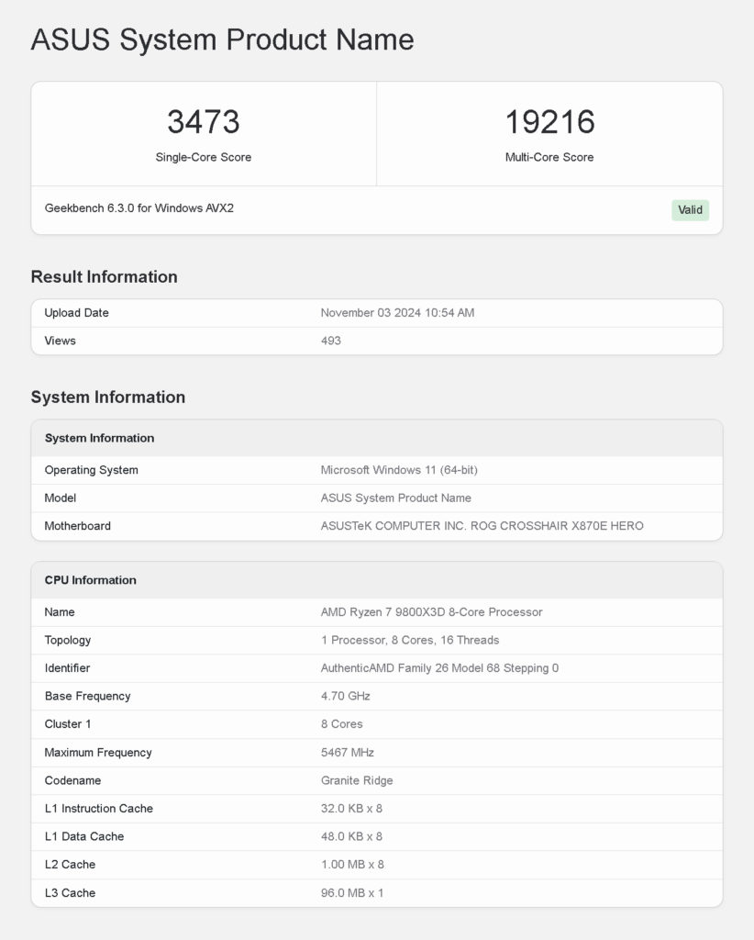Click the Maximum Frequency 5467 MHz value
Image resolution: width=754 pixels, height=940 pixels.
[x=347, y=753]
